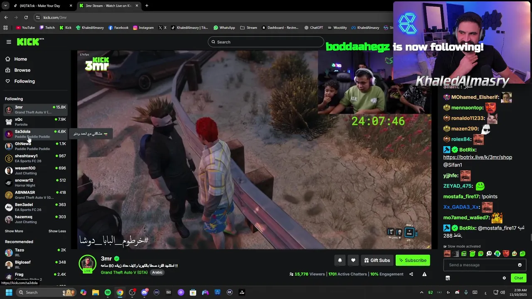532x299 pixels.
Task: Close the 3mr Stream browser tab
Action: pyautogui.click(x=137, y=6)
